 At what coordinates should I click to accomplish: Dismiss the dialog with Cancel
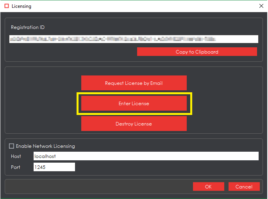(x=244, y=186)
